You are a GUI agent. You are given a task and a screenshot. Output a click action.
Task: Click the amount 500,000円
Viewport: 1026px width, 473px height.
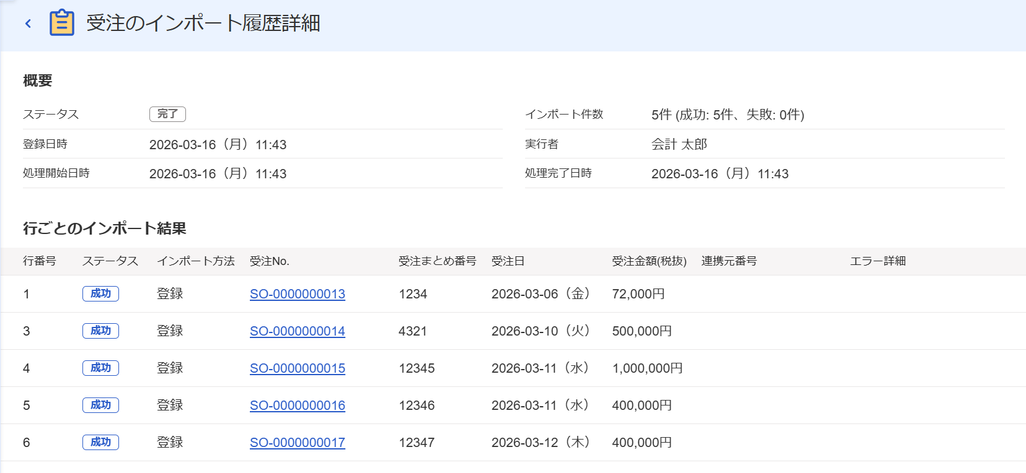pyautogui.click(x=642, y=331)
